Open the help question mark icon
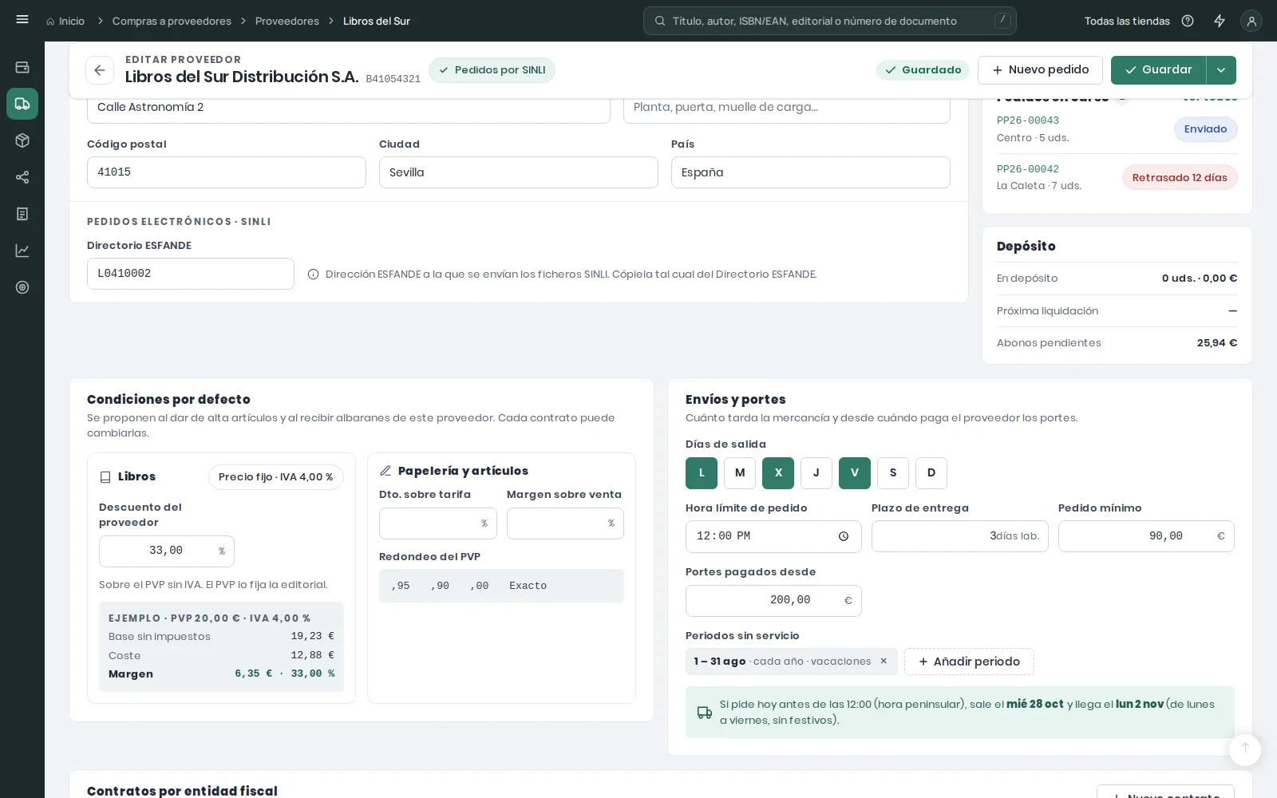 (1188, 21)
